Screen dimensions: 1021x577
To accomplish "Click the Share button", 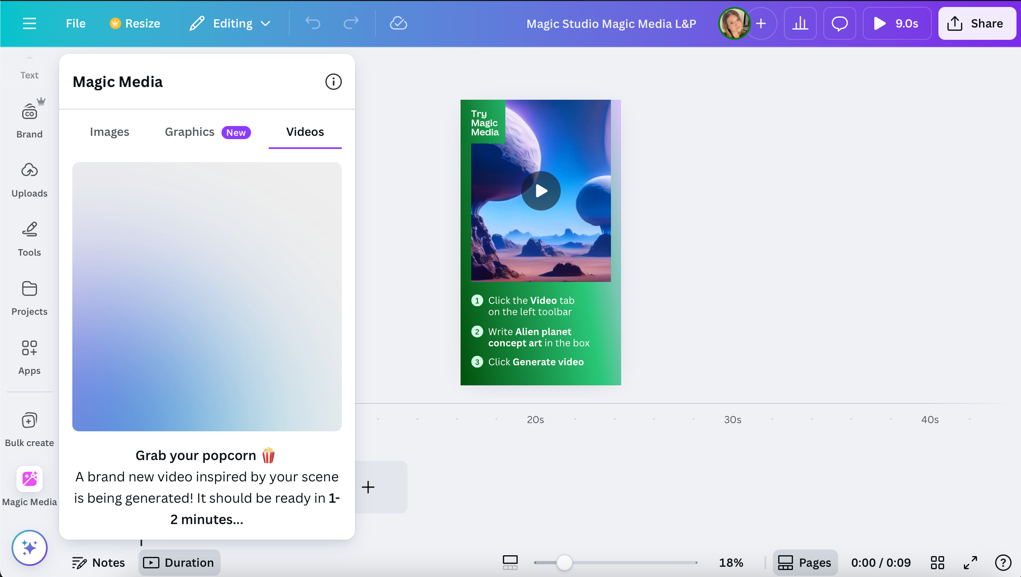I will tap(977, 23).
